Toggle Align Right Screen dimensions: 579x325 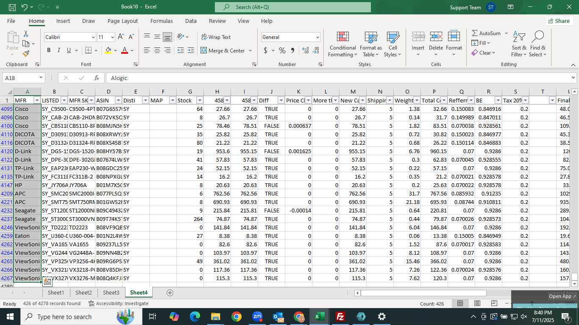pos(167,50)
